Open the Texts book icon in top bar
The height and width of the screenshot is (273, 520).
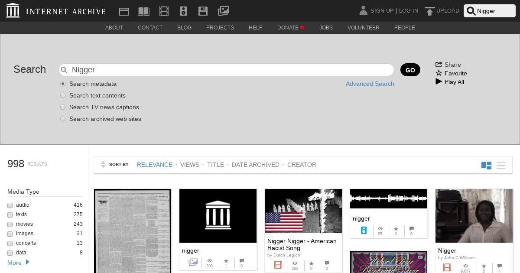143,11
